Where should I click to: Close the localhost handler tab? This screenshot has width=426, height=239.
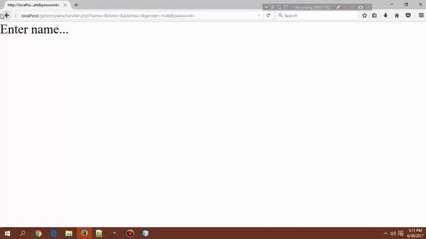tap(65, 5)
